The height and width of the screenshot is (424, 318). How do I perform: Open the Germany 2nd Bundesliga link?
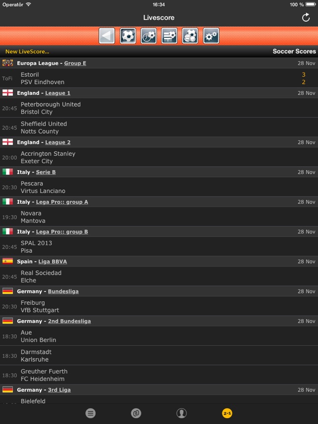click(x=69, y=321)
